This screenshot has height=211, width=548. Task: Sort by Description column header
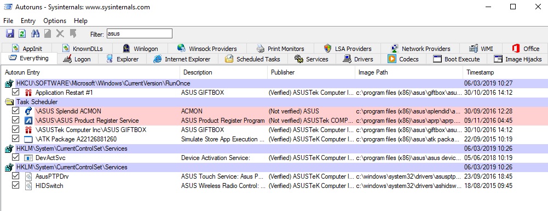point(224,72)
